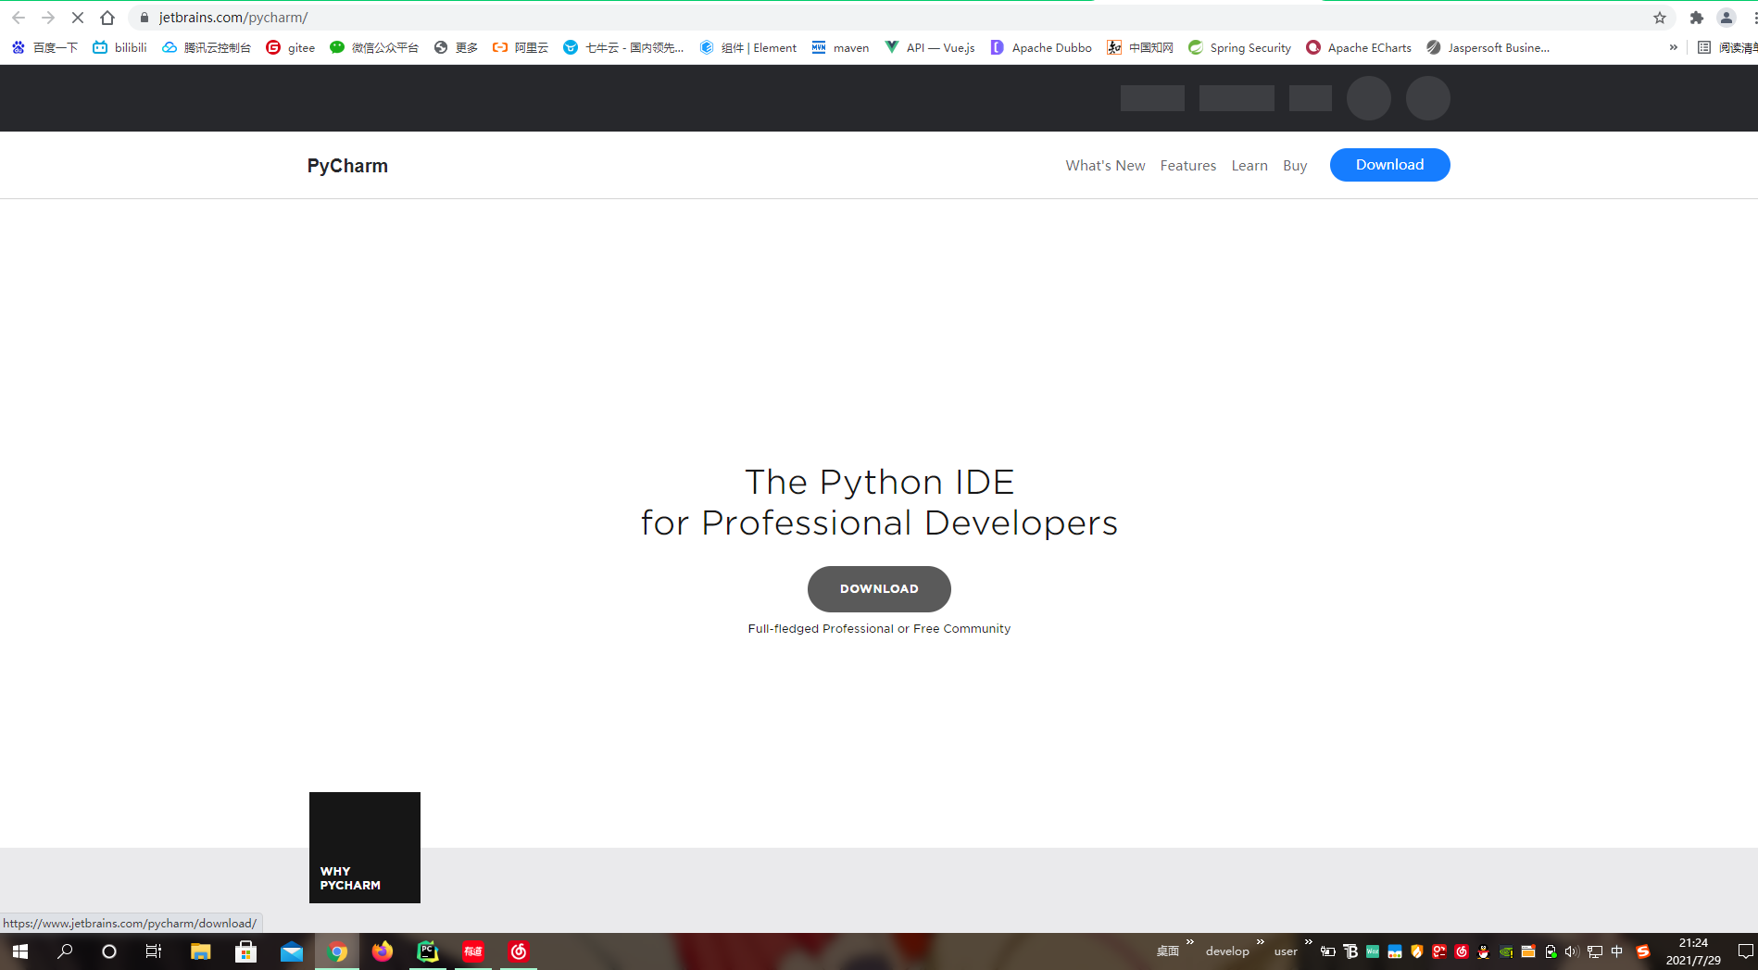Open NetEase Cloud Music on the taskbar

tap(519, 951)
